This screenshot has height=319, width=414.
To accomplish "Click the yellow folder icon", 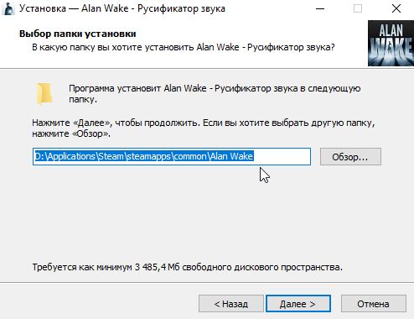I will 44,94.
